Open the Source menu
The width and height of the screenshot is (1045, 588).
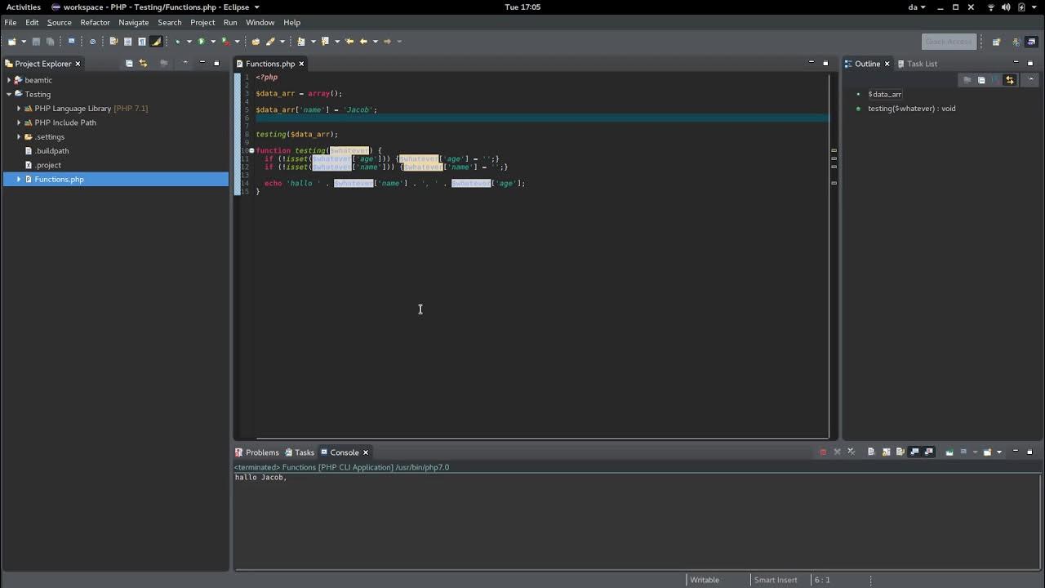click(x=59, y=22)
